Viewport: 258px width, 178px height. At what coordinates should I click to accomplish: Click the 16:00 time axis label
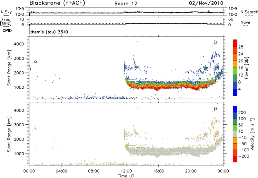point(158,171)
